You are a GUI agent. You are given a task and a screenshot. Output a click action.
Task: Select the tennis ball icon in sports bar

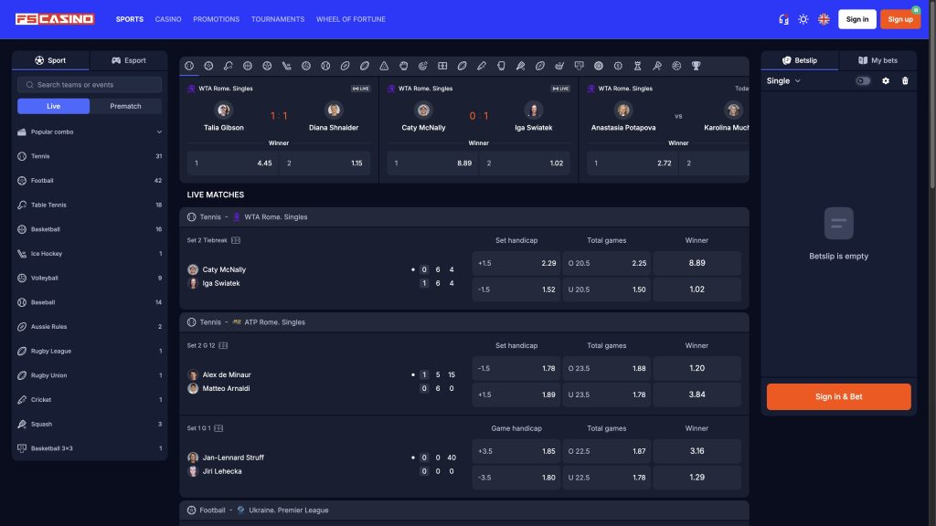point(189,66)
